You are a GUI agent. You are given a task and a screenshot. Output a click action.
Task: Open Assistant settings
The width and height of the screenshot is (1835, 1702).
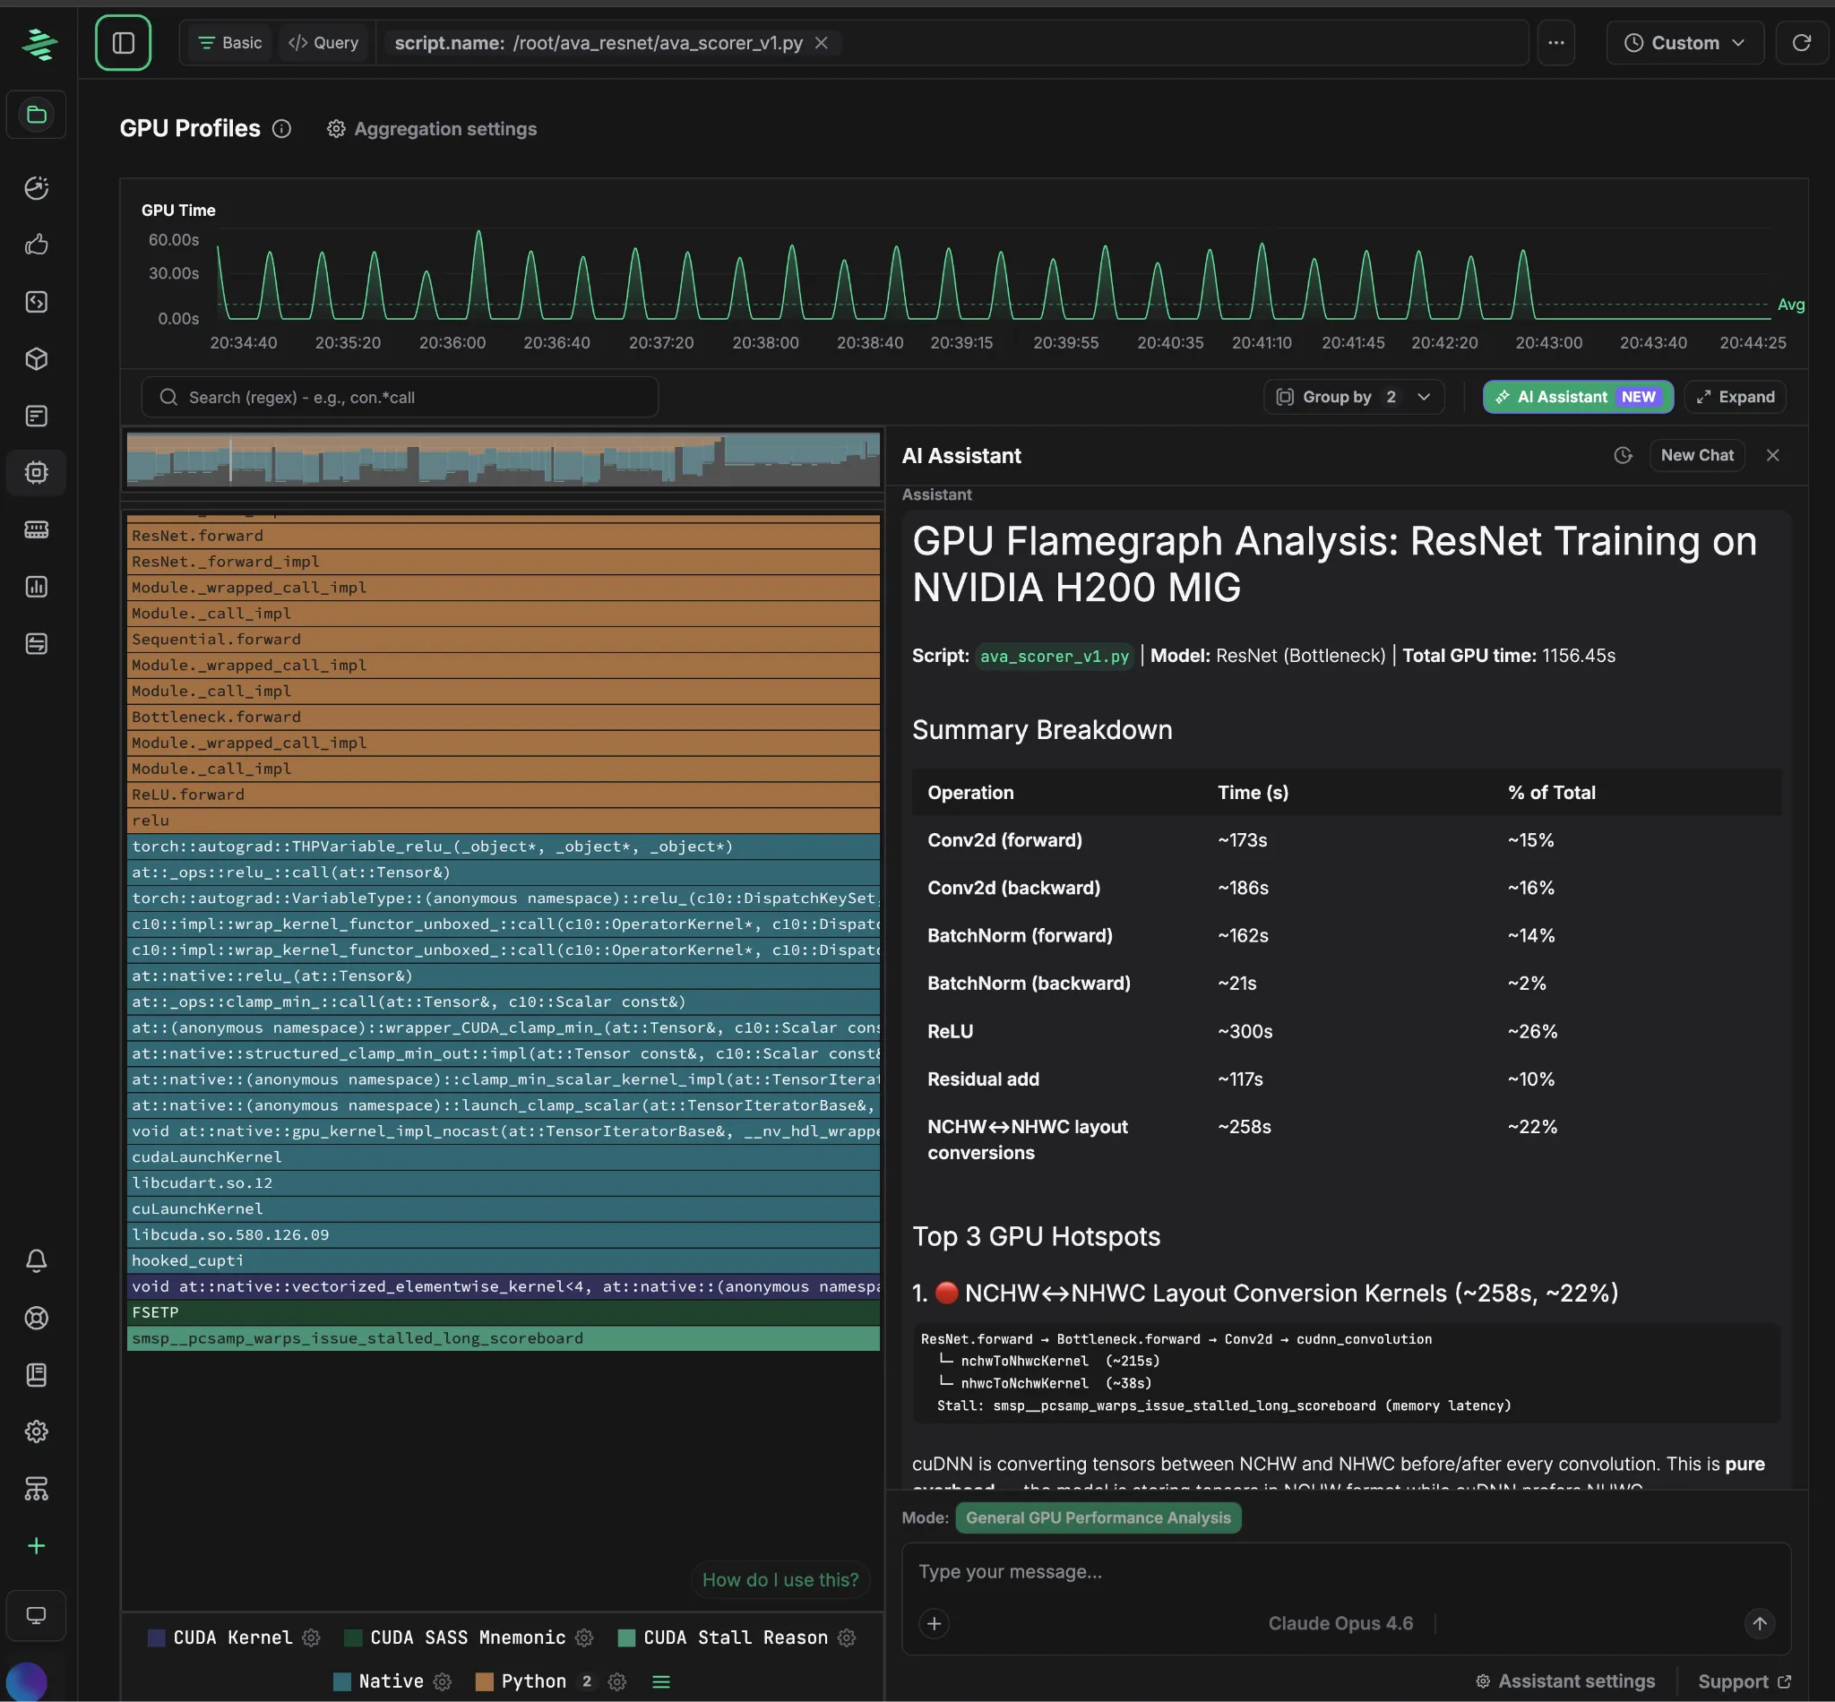(1566, 1681)
